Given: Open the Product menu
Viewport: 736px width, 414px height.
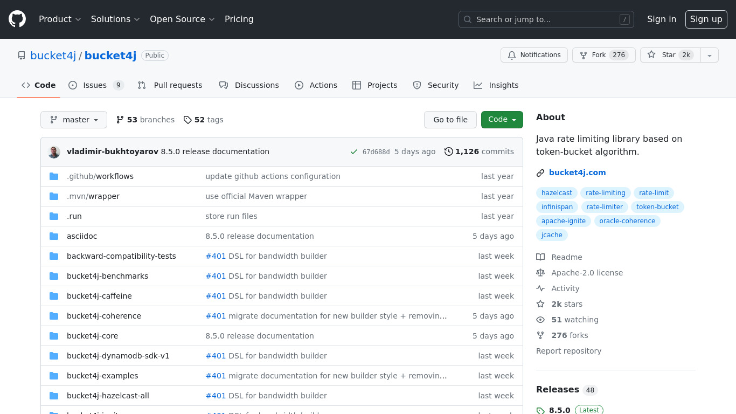Looking at the screenshot, I should (x=60, y=19).
